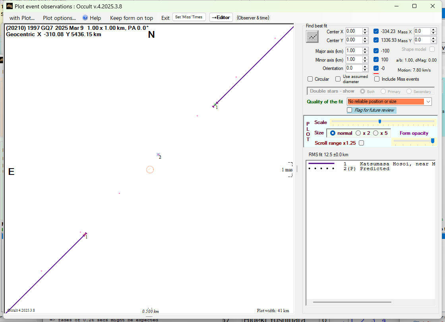Open the Plot options... menu

59,18
